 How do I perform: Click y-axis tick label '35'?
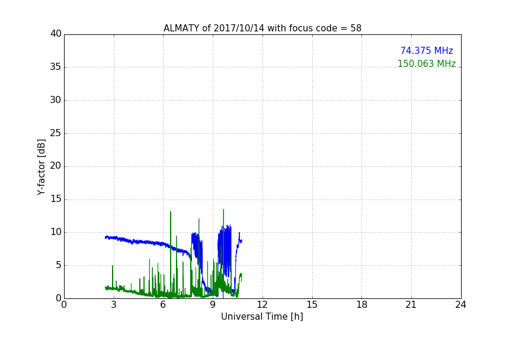tap(56, 67)
